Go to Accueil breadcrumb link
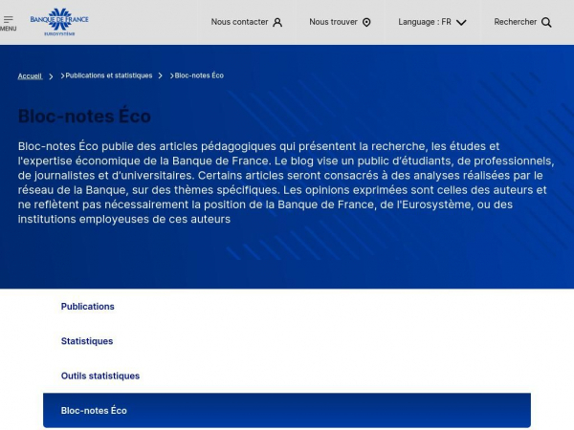 click(30, 76)
